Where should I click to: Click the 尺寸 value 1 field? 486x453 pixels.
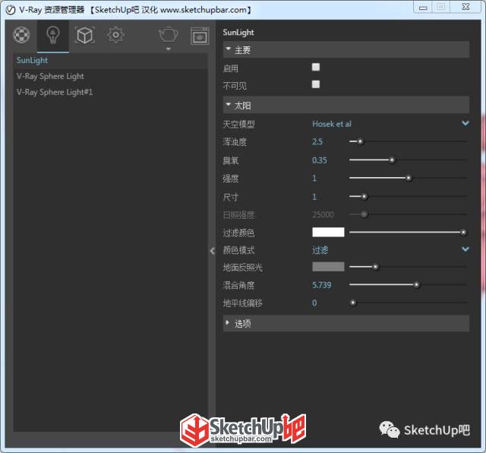[x=314, y=197]
